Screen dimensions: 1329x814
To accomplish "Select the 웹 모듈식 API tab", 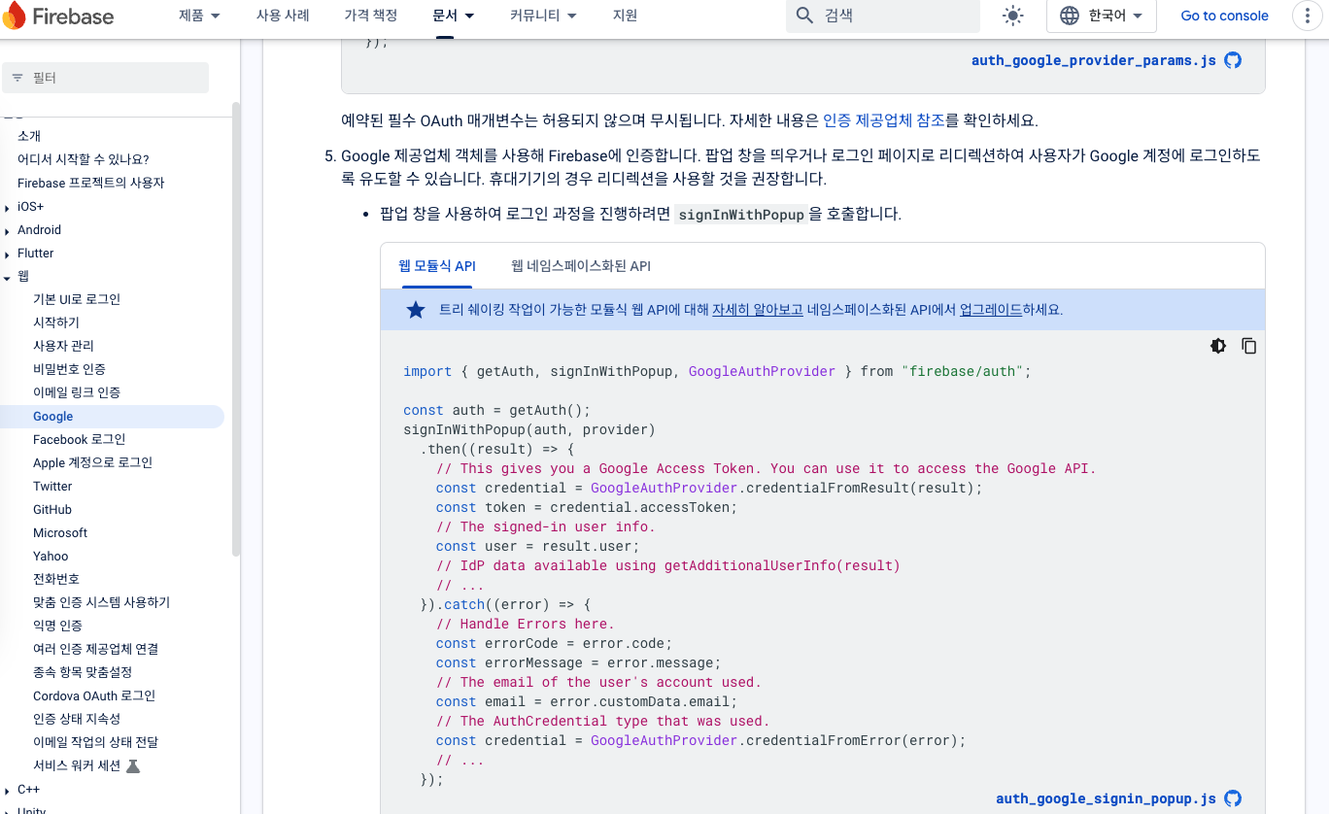I will click(x=437, y=266).
